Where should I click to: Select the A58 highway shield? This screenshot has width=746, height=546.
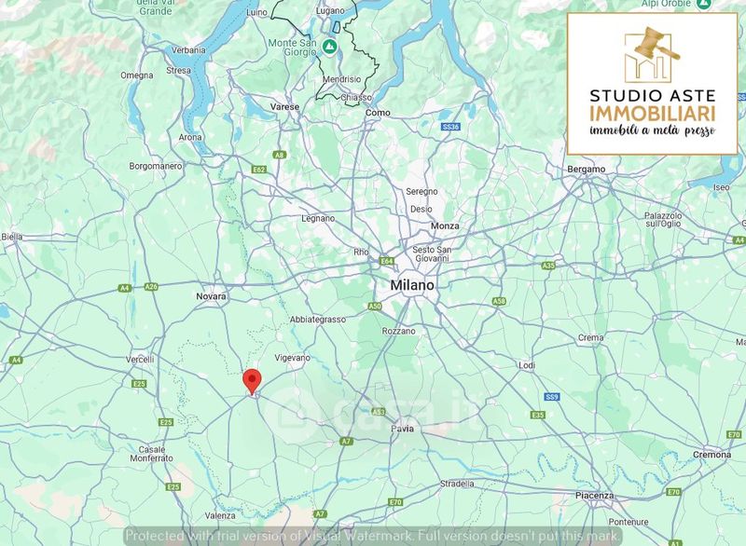tap(499, 301)
